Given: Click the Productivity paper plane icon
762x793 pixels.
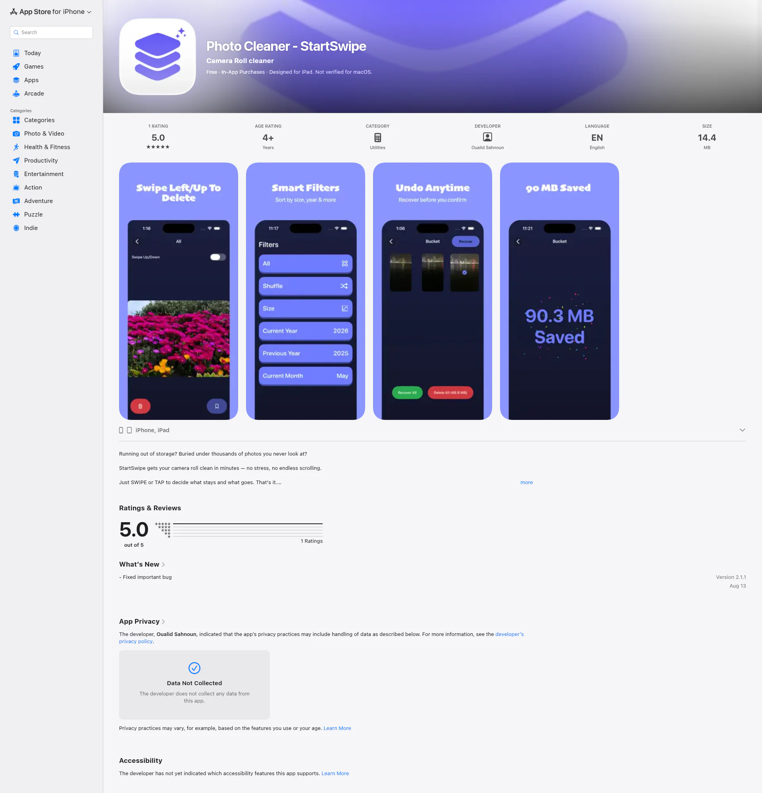Looking at the screenshot, I should (16, 161).
